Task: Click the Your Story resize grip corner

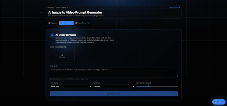Action: pos(177,76)
